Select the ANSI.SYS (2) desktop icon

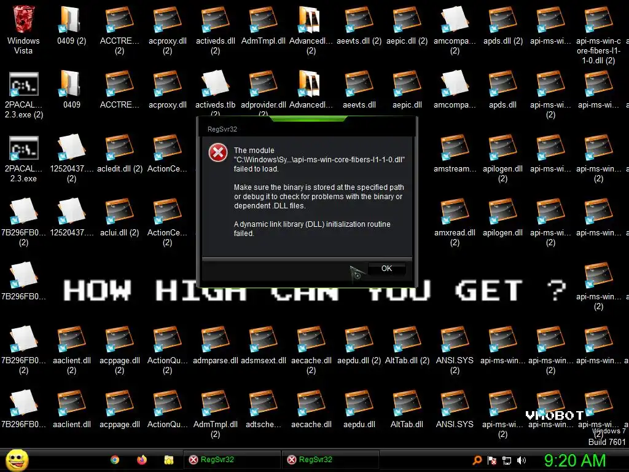pos(455,350)
